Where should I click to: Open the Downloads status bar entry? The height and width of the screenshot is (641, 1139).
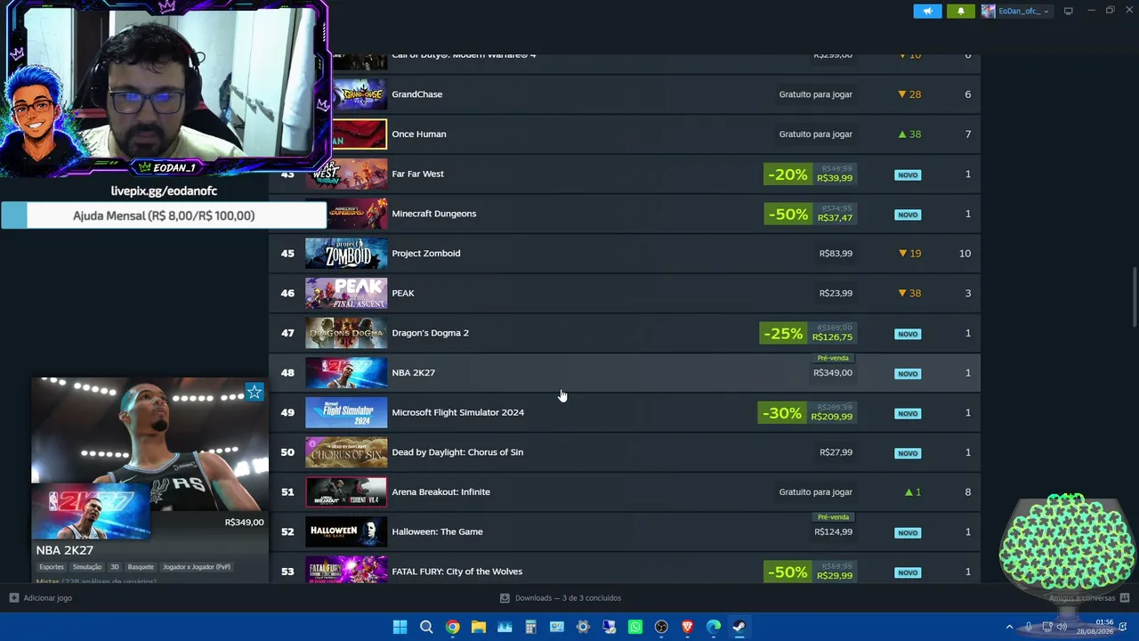coord(561,598)
